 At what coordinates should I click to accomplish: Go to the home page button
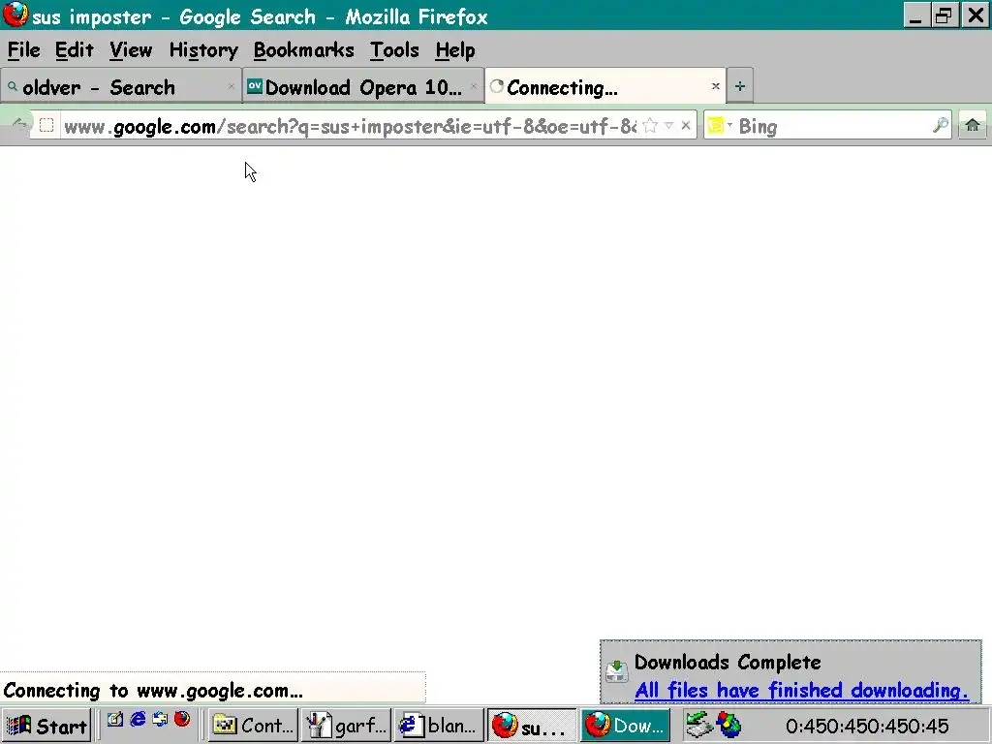tap(973, 125)
